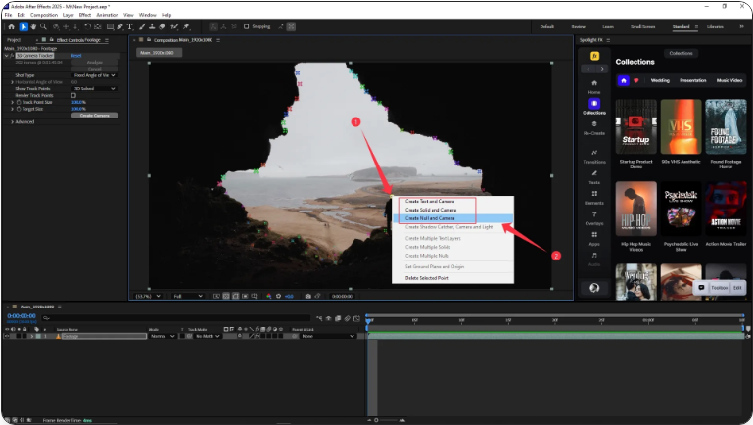The height and width of the screenshot is (425, 753).
Task: Open the Composition menu
Action: 44,15
